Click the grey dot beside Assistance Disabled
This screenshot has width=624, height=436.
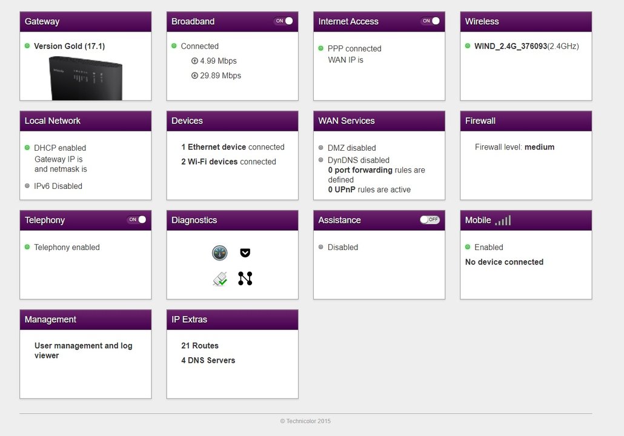click(x=320, y=247)
